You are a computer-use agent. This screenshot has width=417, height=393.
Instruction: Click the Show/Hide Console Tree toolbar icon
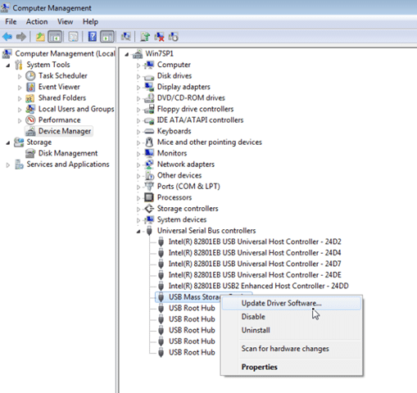(55, 36)
